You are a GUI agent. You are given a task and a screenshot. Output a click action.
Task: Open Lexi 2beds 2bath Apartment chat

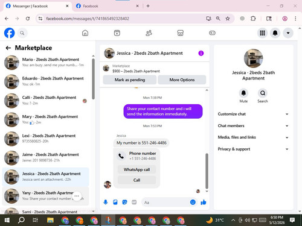(x=45, y=139)
